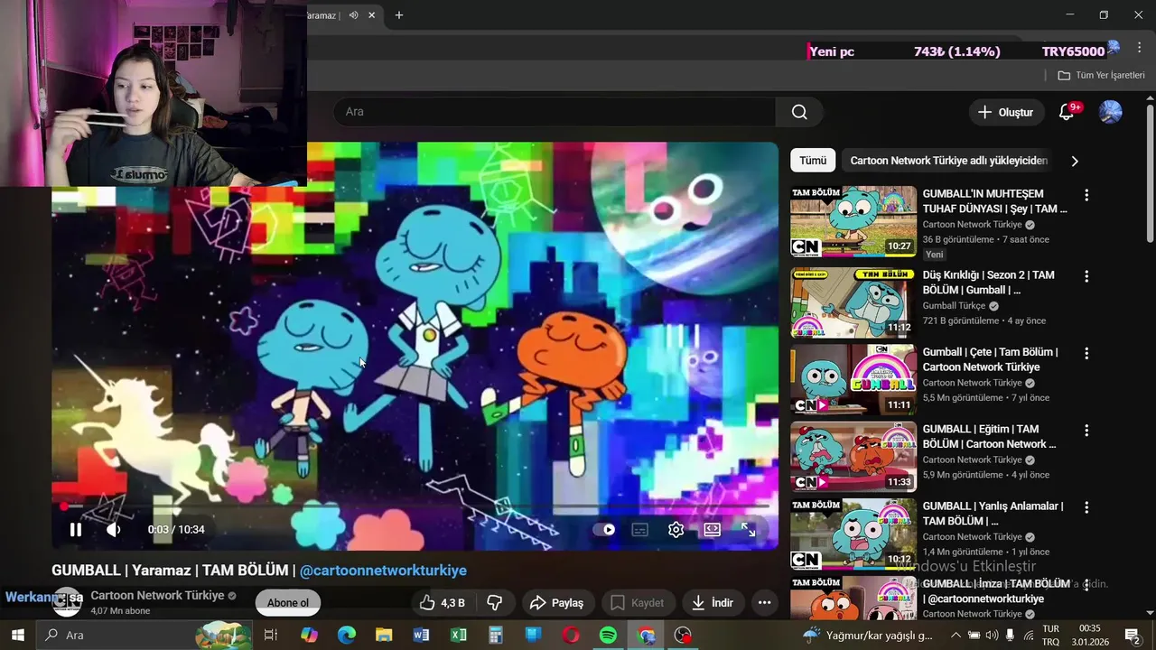
Task: Open the Windows Start menu
Action: [x=17, y=635]
